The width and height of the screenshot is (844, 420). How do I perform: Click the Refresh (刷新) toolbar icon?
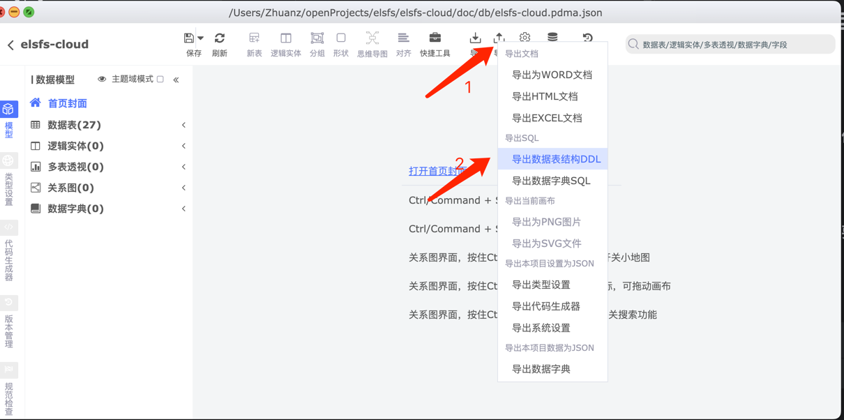(220, 38)
